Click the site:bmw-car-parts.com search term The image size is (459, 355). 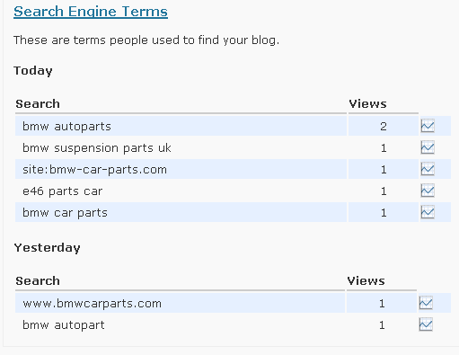point(94,170)
